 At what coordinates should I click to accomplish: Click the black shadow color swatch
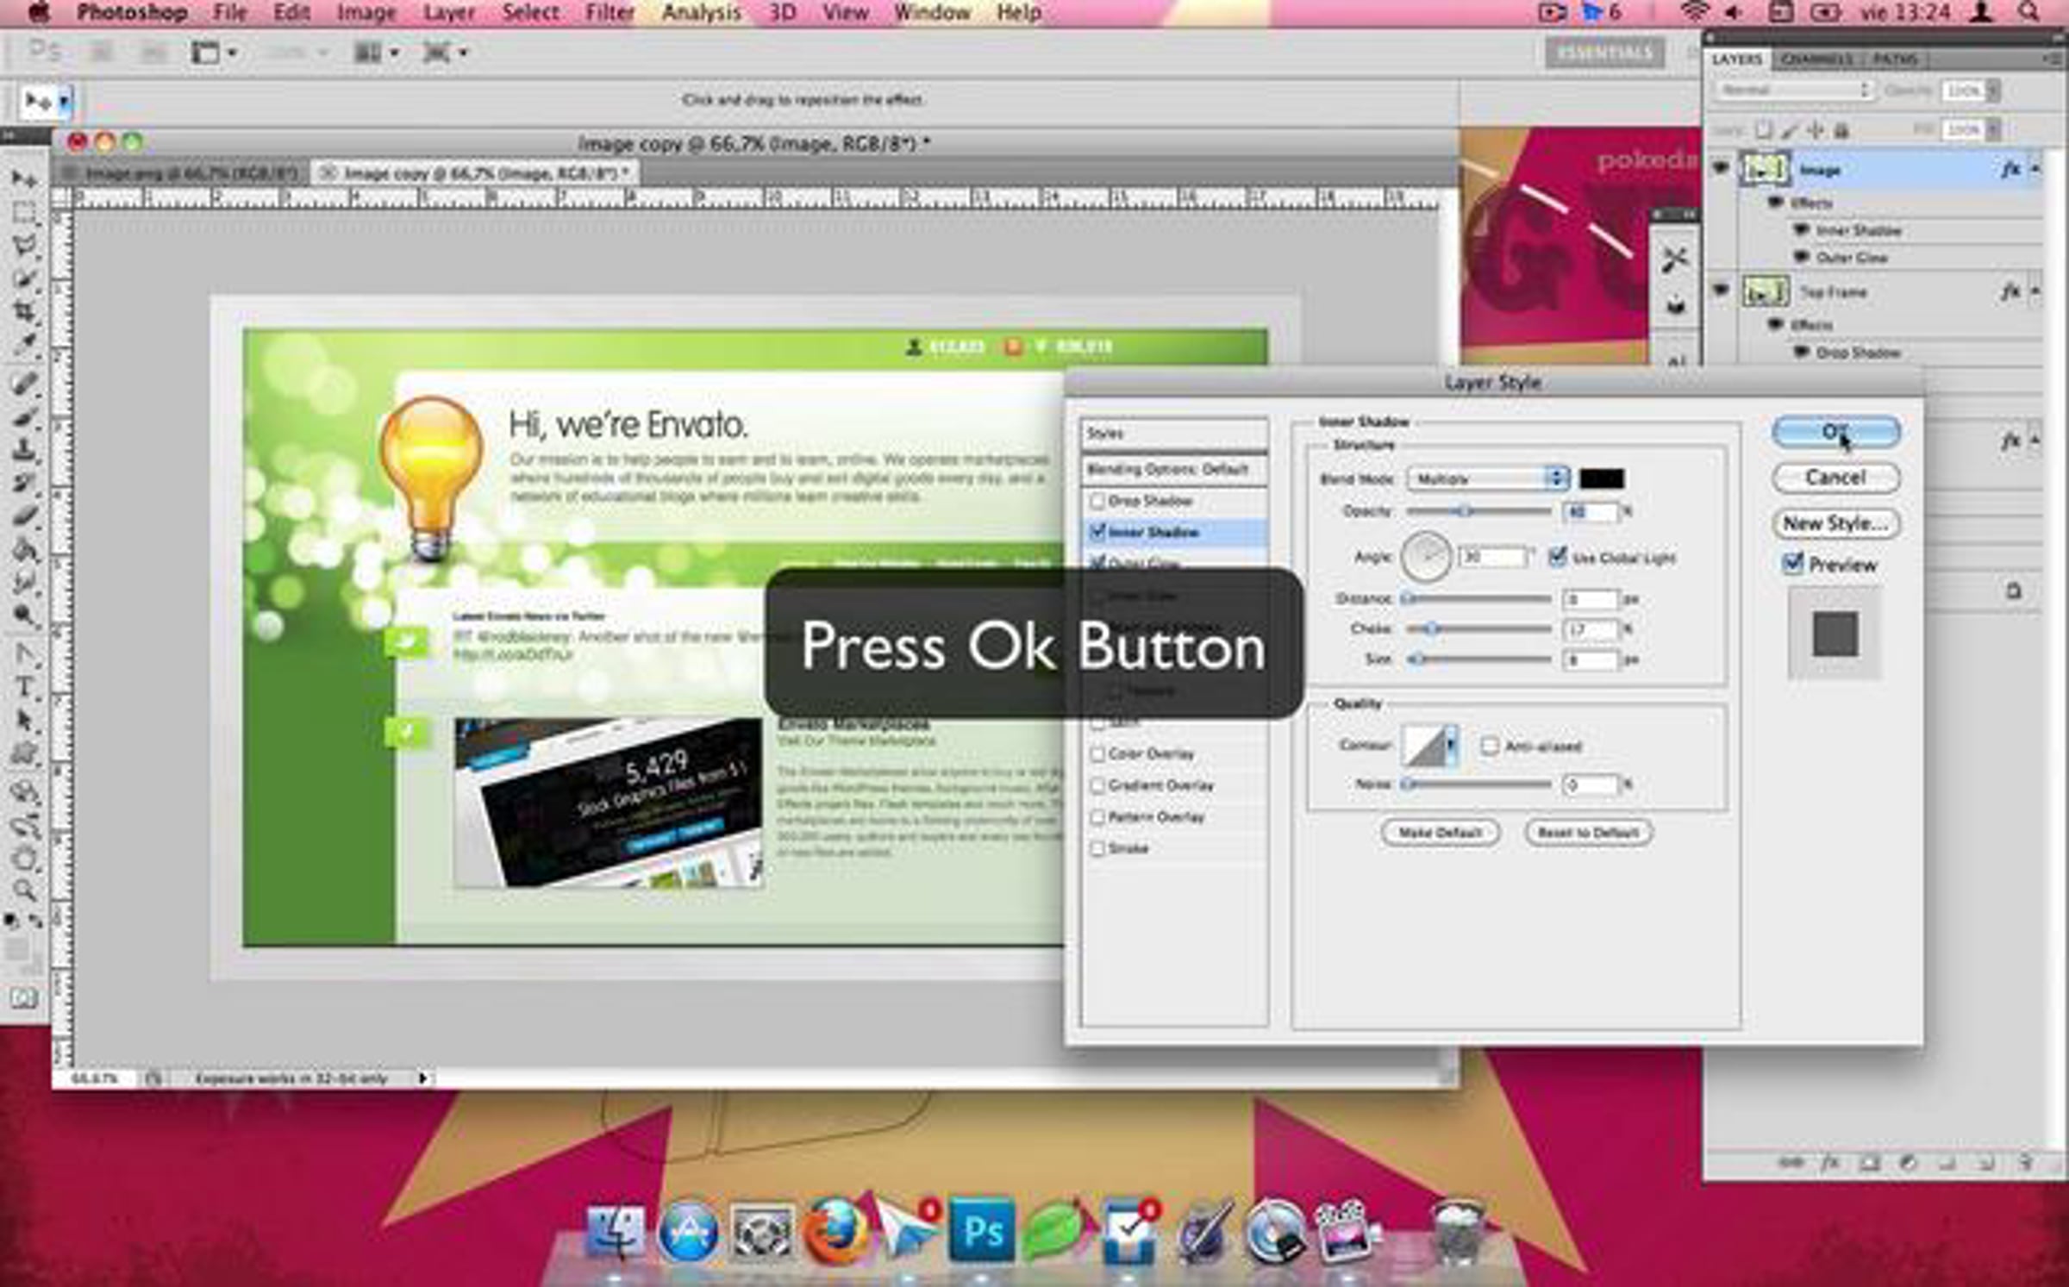(1602, 478)
